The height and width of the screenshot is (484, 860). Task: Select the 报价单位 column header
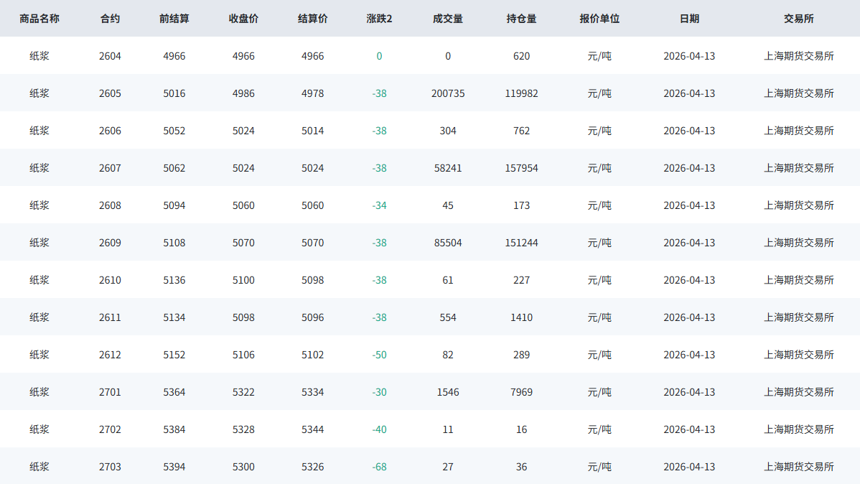(x=599, y=19)
